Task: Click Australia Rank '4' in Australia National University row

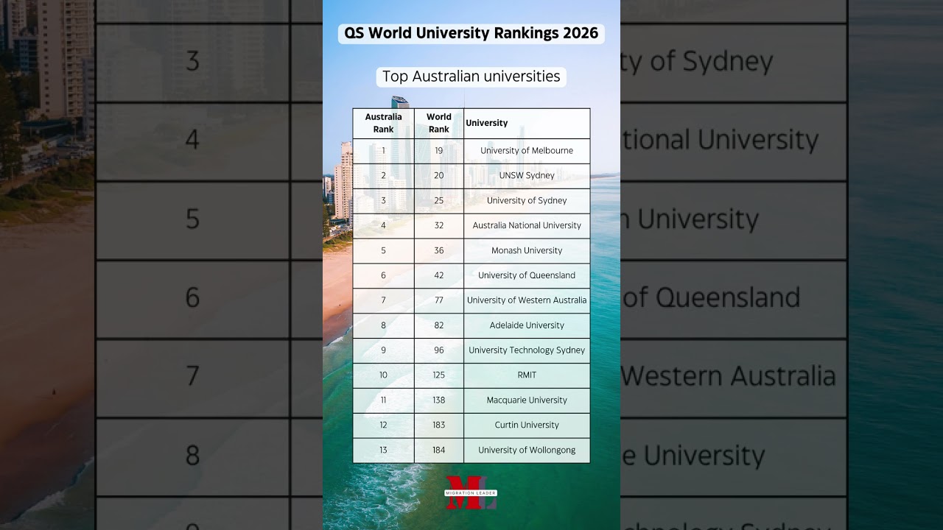Action: click(x=383, y=225)
